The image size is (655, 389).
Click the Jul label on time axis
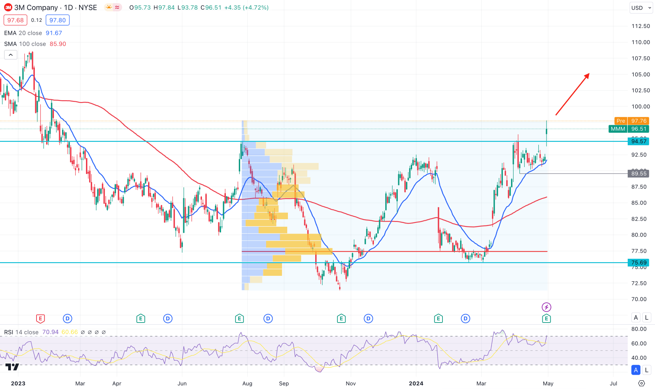[613, 384]
